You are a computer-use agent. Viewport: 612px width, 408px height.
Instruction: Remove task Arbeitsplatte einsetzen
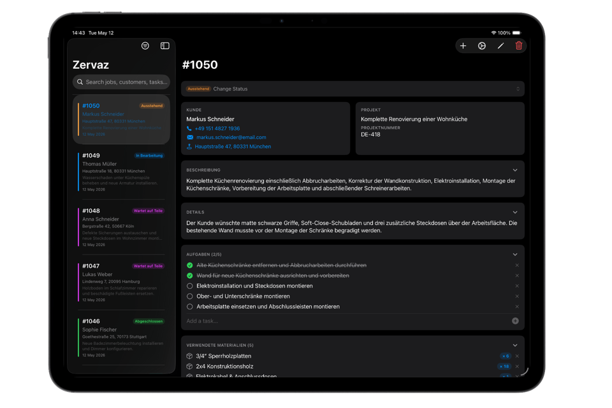tap(517, 307)
